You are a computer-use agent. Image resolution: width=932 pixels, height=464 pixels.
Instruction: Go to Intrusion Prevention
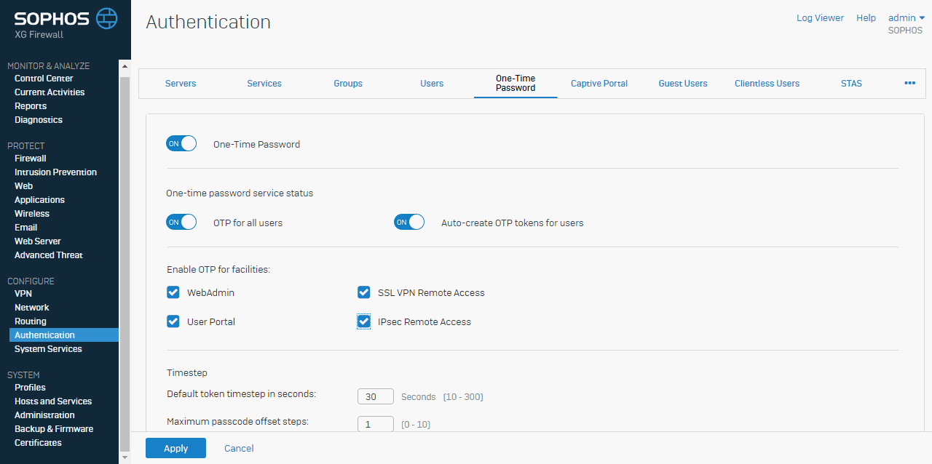(55, 172)
